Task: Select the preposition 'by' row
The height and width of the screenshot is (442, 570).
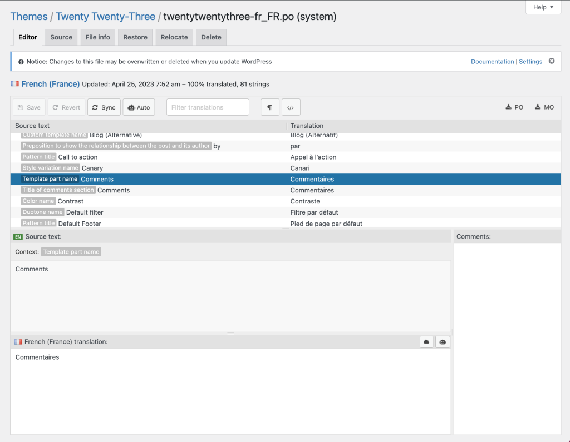Action: tap(286, 146)
